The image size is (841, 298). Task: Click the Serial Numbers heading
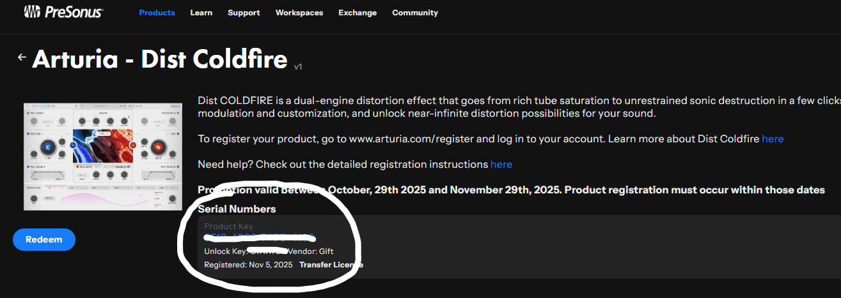click(x=237, y=209)
